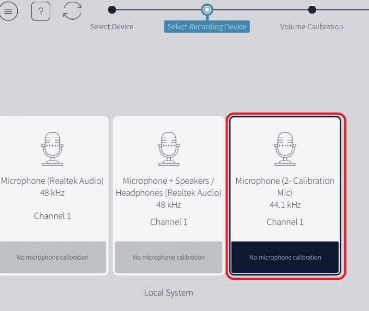
Task: Go to the Select Device step label
Action: coord(112,27)
